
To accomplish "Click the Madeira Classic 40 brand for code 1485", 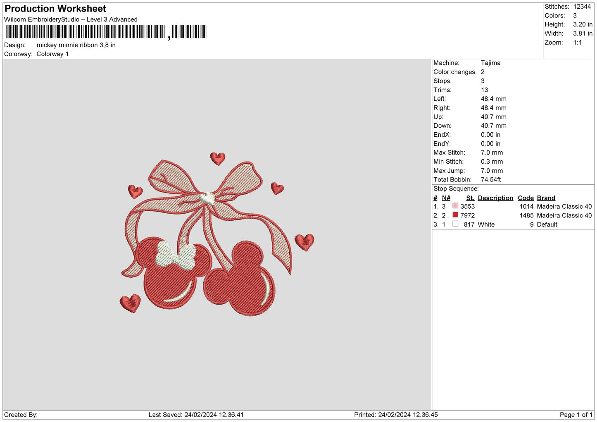I will tap(564, 216).
